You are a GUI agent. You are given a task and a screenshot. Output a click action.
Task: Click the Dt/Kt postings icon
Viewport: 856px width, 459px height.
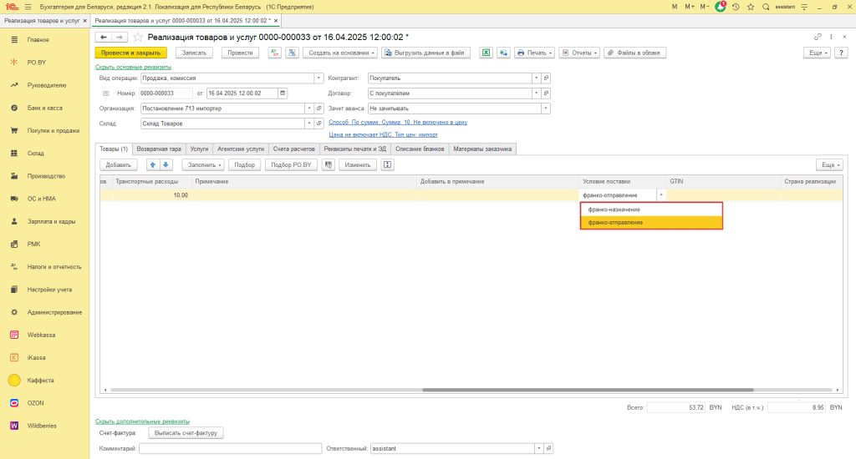pyautogui.click(x=274, y=53)
